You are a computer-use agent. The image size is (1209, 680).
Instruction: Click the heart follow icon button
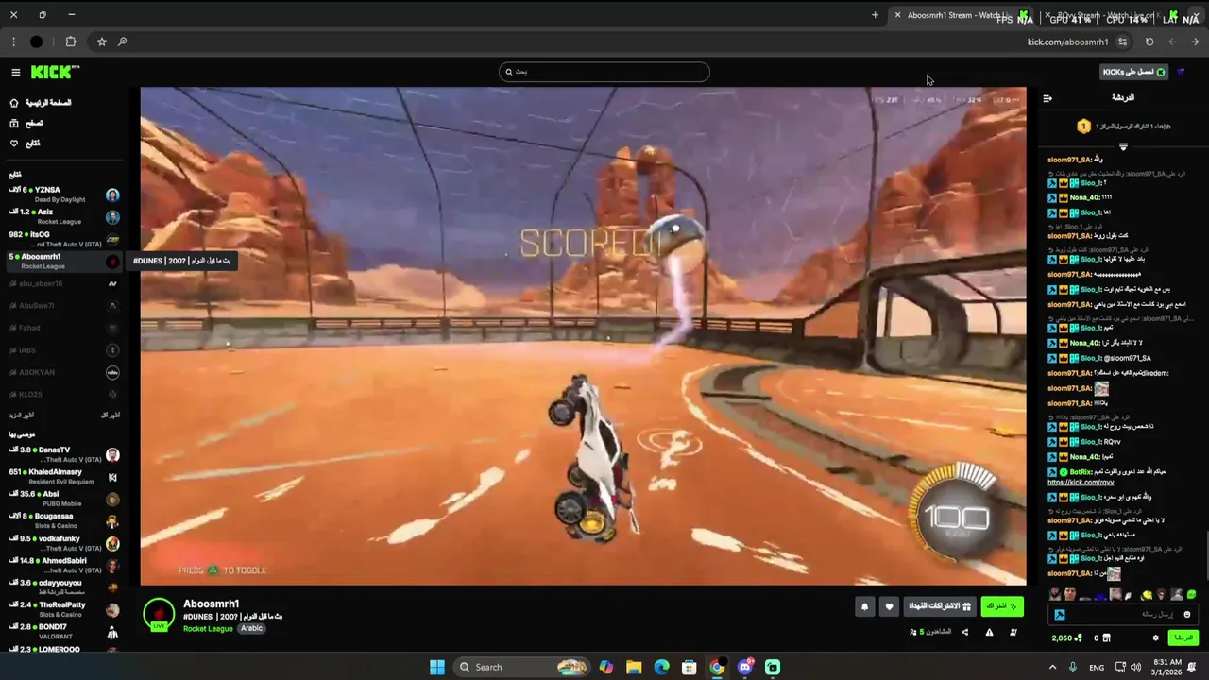(x=889, y=606)
